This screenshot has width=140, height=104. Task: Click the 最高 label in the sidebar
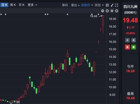coord(130,94)
